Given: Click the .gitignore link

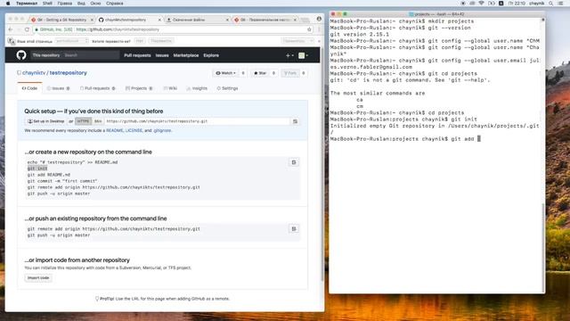Looking at the screenshot, I should click(162, 130).
